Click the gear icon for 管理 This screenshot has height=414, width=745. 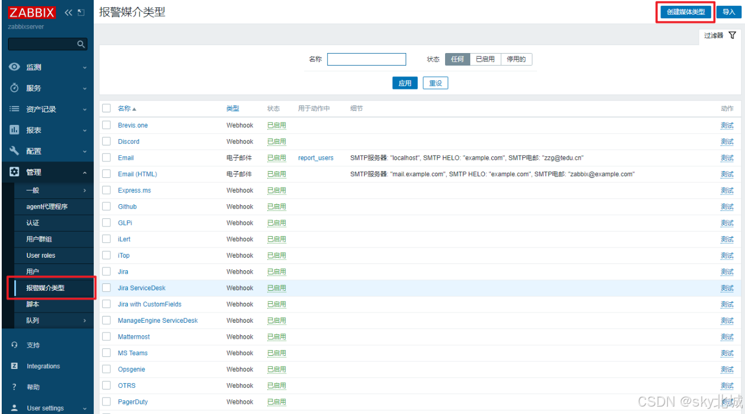coord(14,172)
